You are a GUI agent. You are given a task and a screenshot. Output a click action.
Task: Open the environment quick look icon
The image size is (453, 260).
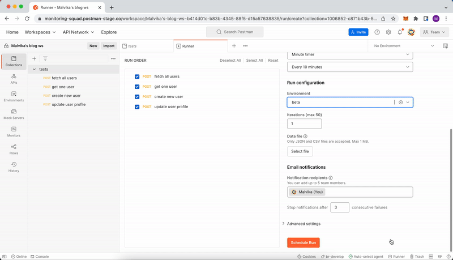pos(446,46)
